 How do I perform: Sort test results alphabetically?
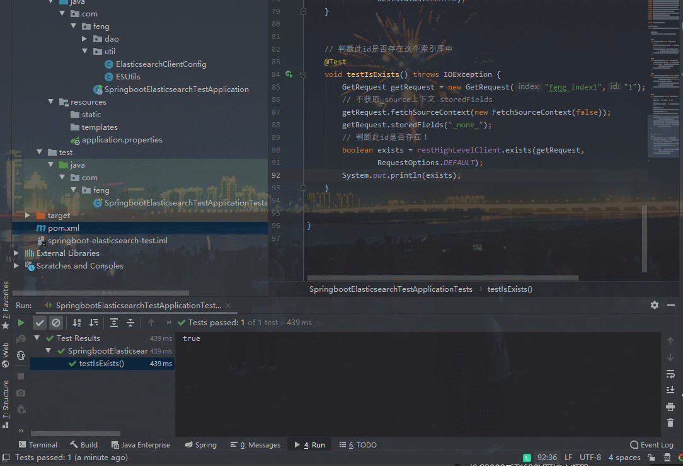coord(77,323)
